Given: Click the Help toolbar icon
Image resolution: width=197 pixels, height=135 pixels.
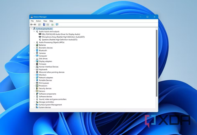Looking at the screenshot, I should click(44, 25).
